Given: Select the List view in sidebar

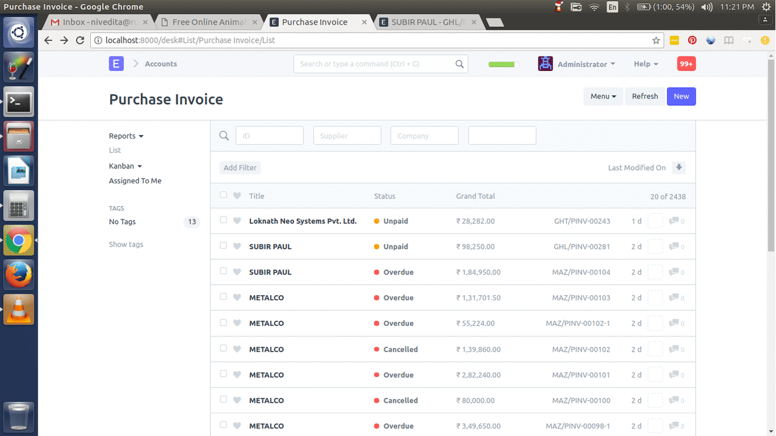Looking at the screenshot, I should 115,150.
